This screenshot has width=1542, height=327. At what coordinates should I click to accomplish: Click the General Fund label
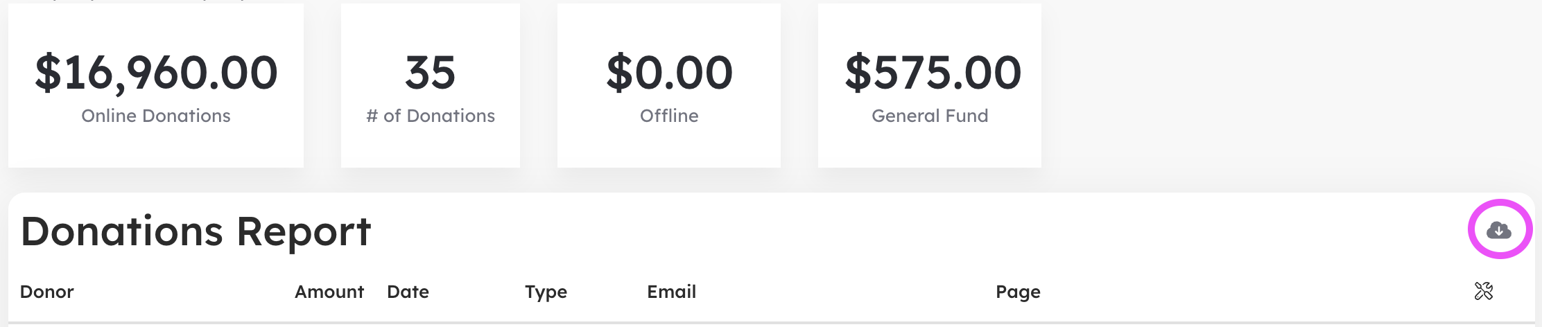click(x=930, y=116)
